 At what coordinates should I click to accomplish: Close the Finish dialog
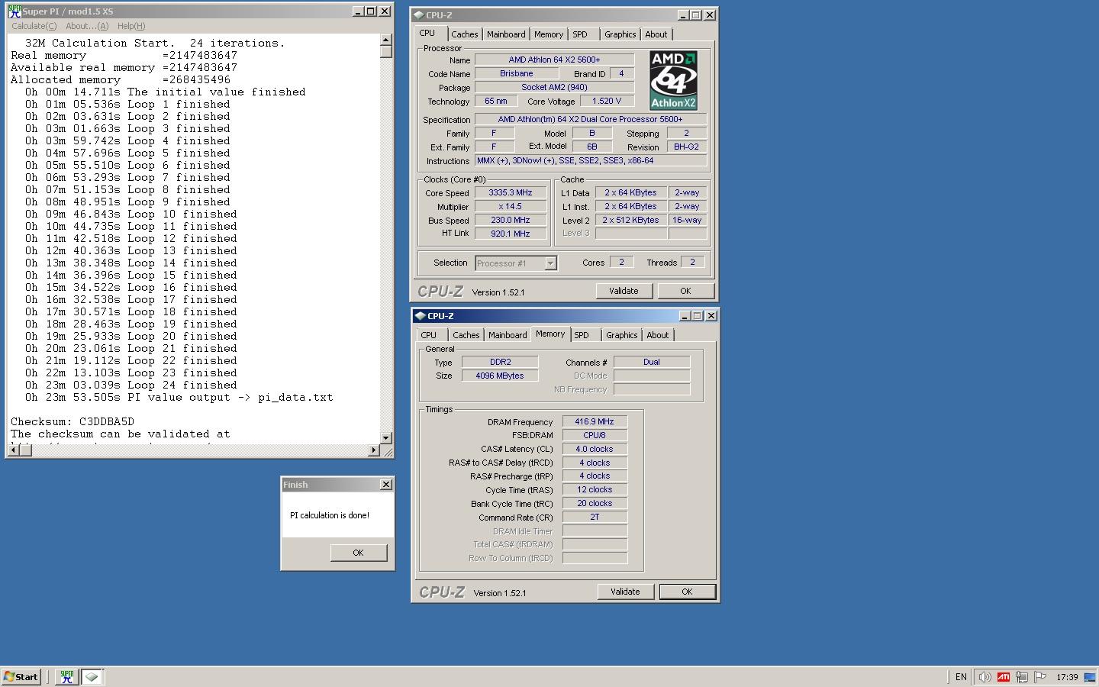[x=386, y=484]
